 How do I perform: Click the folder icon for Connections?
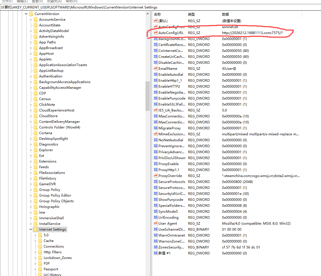(40, 246)
